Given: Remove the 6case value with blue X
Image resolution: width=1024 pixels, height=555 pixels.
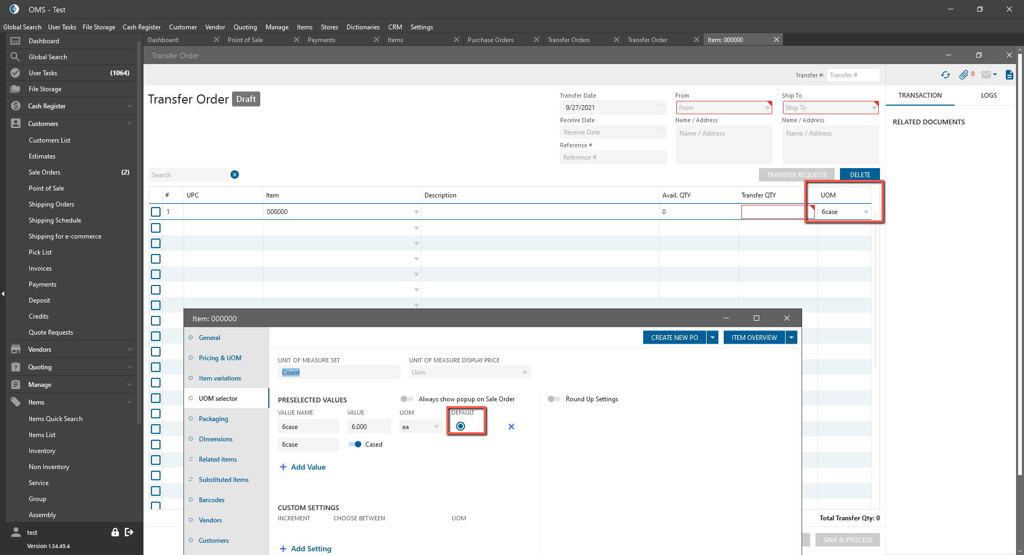Looking at the screenshot, I should (511, 426).
